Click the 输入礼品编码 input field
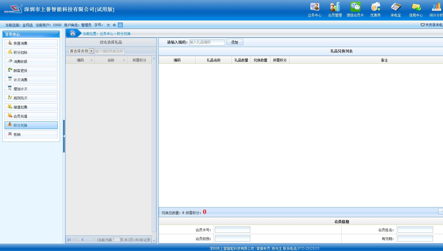443x251 pixels. pos(207,42)
